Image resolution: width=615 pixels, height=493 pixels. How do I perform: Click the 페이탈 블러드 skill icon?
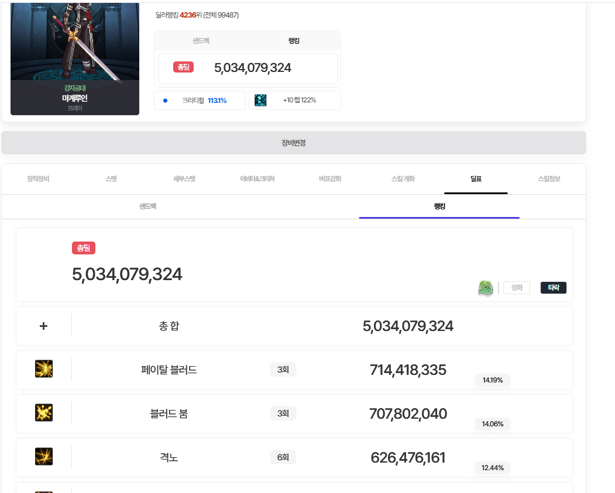point(44,369)
